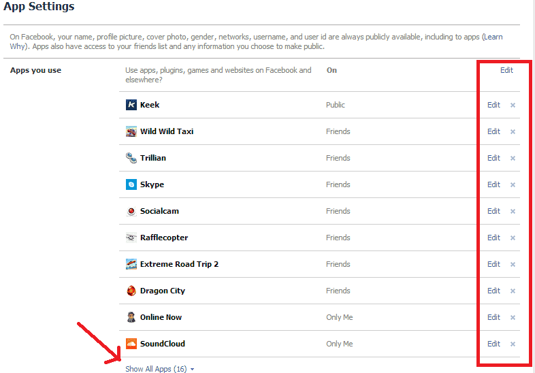Click the Online Now app icon
The image size is (535, 373).
131,317
